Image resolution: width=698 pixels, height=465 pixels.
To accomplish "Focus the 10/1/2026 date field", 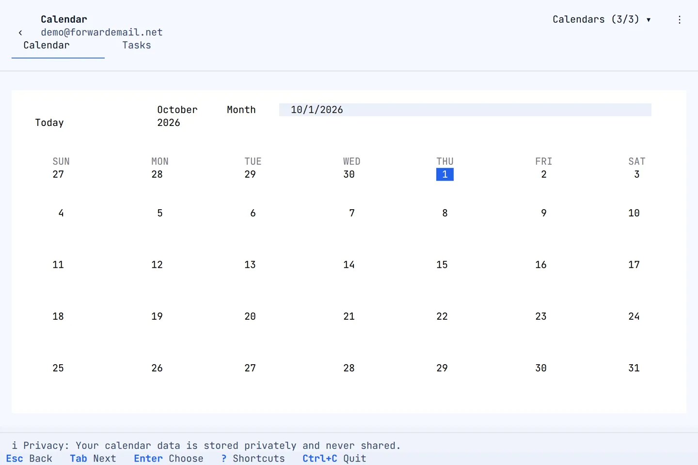I will pyautogui.click(x=465, y=109).
